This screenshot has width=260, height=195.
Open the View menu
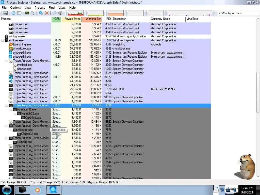28,8
